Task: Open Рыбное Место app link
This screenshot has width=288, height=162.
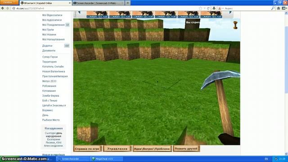Action: 51,120
